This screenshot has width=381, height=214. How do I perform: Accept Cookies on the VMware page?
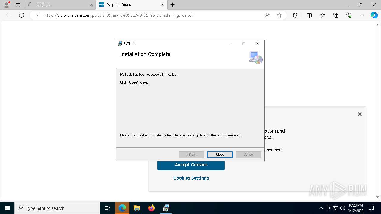pyautogui.click(x=191, y=165)
